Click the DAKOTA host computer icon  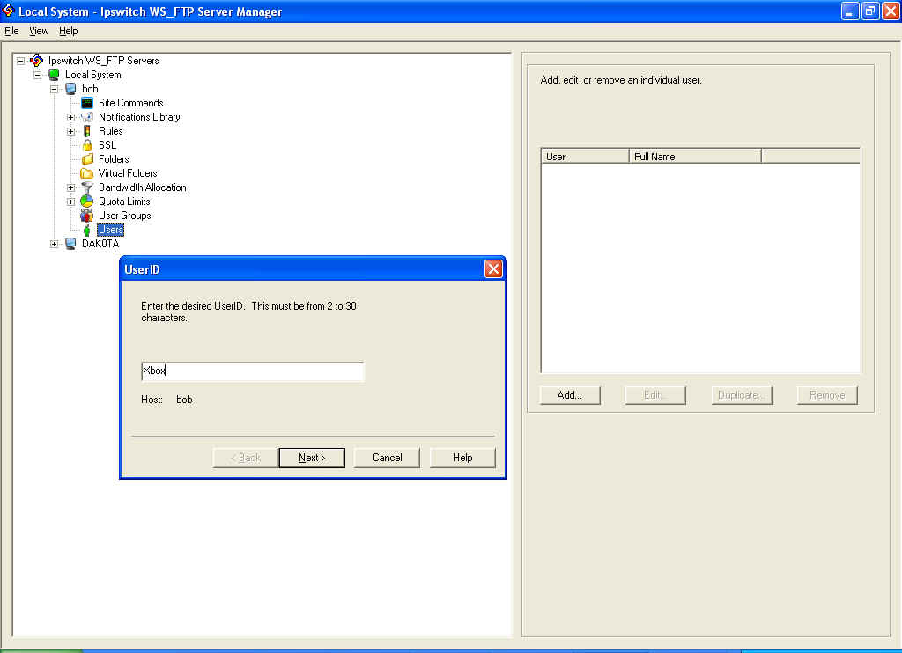[70, 244]
